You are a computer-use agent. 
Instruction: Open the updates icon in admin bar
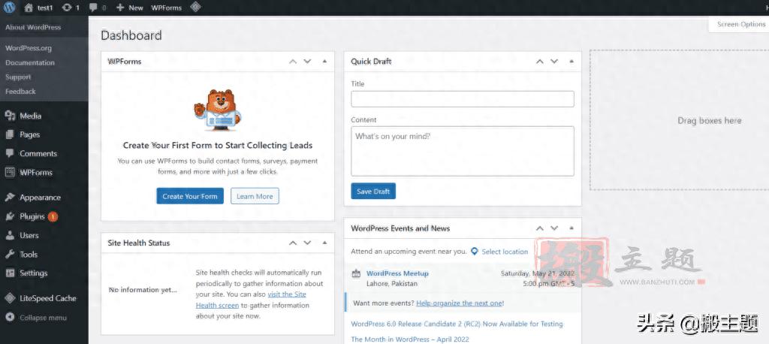pyautogui.click(x=67, y=8)
